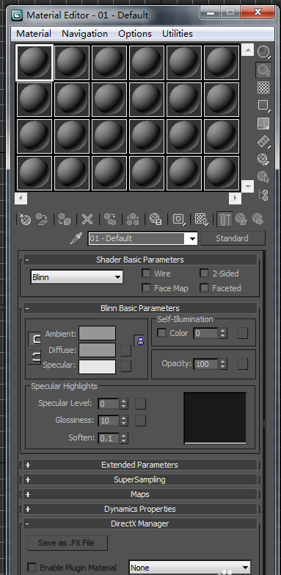Select the active sample slot with white border
Screen dimensions: 281x575
coord(34,63)
